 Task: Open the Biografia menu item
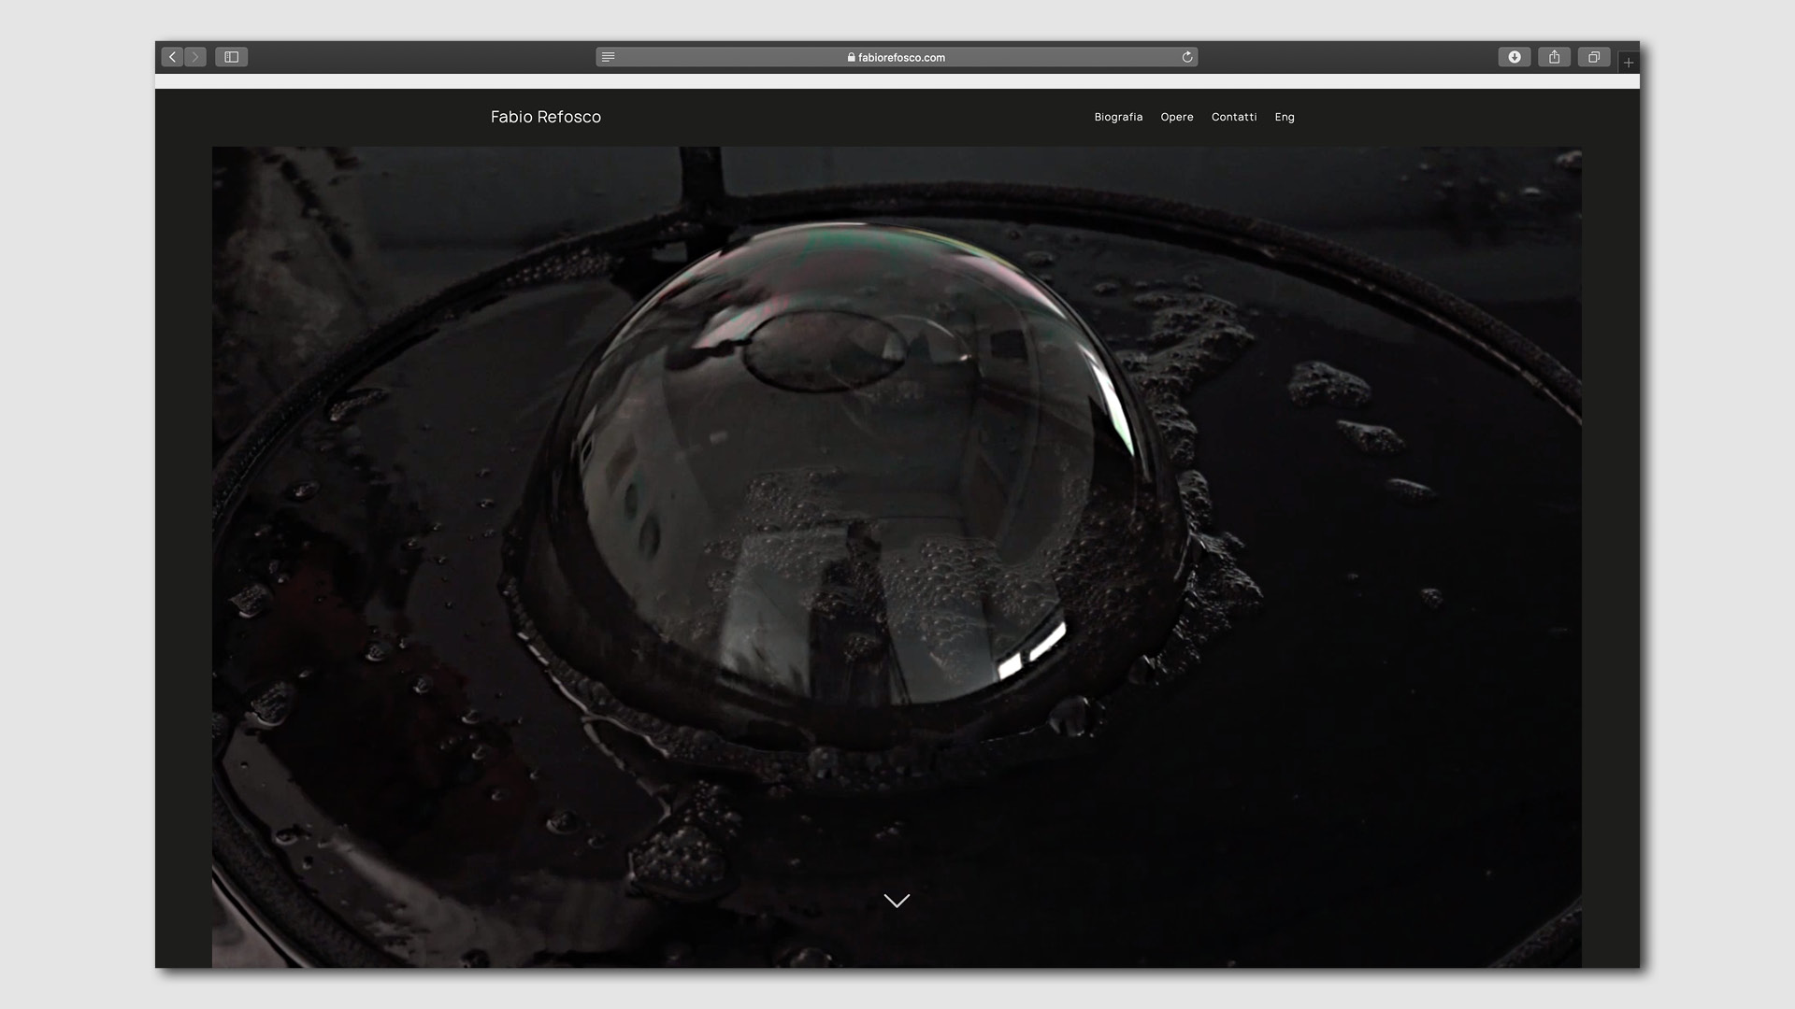tap(1118, 117)
